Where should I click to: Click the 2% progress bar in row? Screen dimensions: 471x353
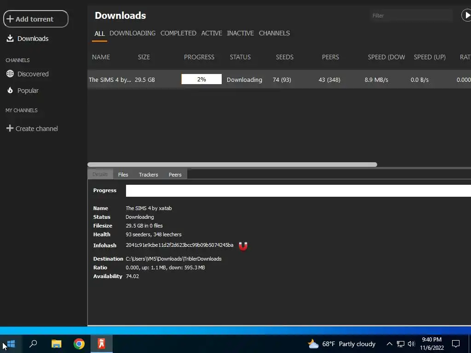(x=201, y=79)
